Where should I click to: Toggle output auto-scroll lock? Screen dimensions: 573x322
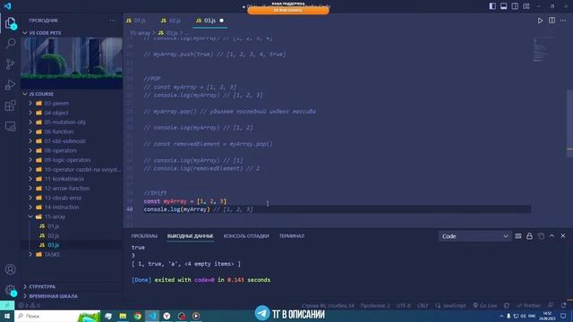529,236
